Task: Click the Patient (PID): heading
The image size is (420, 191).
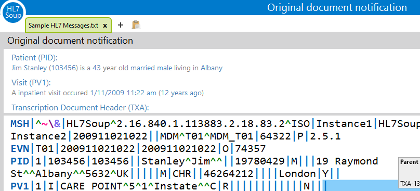Action: 34,58
